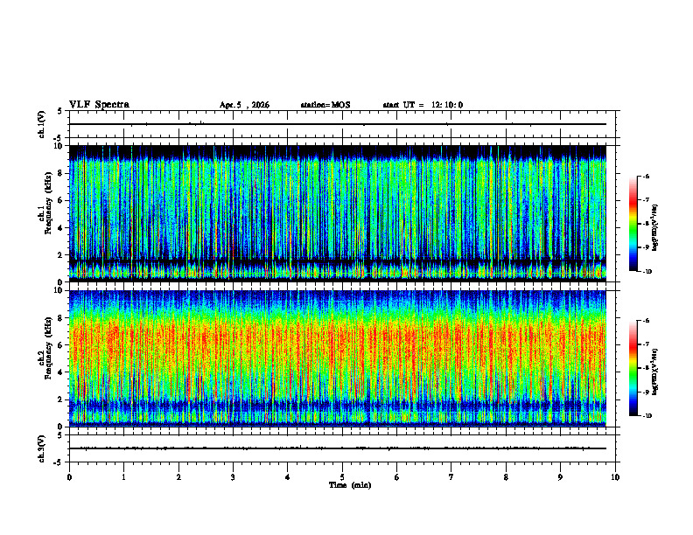
Task: Click the ch.2 frequency axis "6" tick
Action: [61, 345]
